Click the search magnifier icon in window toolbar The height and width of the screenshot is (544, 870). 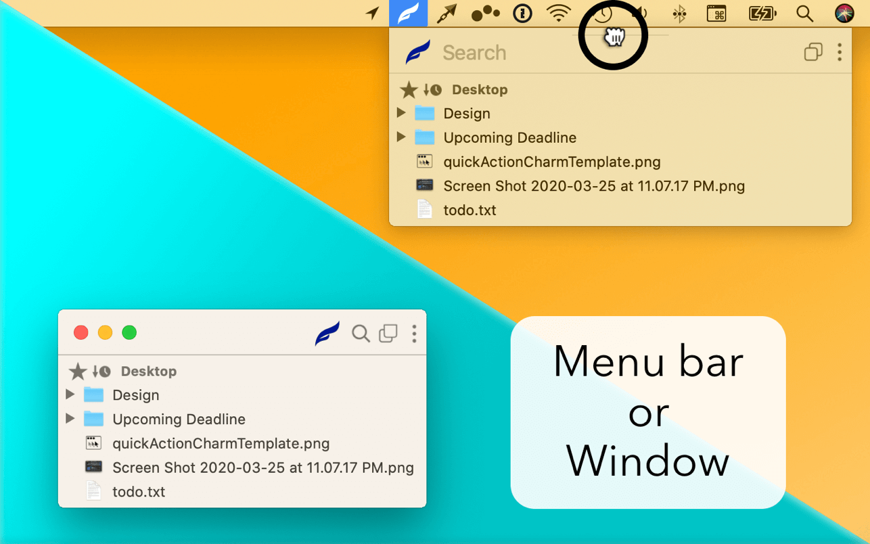pyautogui.click(x=361, y=333)
